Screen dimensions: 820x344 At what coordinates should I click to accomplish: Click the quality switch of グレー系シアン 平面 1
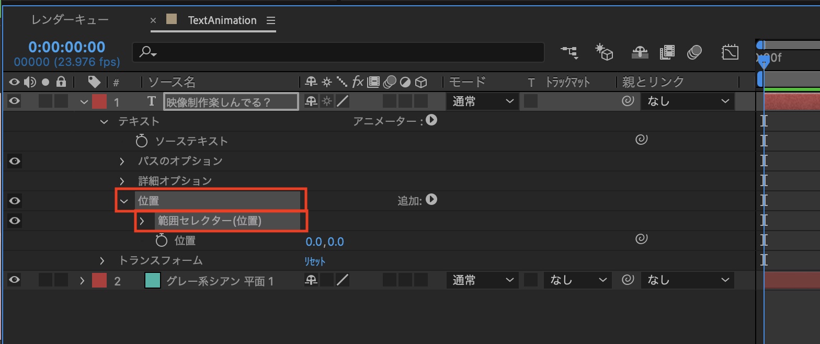click(343, 280)
